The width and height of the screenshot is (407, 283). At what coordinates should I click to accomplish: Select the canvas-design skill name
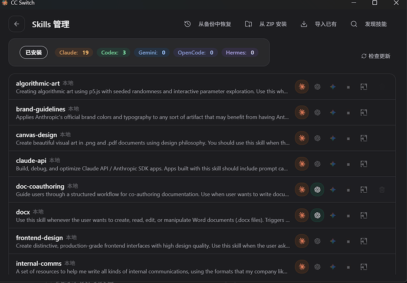[37, 135]
